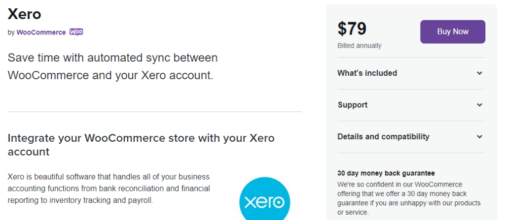Open the WooCommerce author link
Viewport: 505px width, 220px height.
click(41, 32)
